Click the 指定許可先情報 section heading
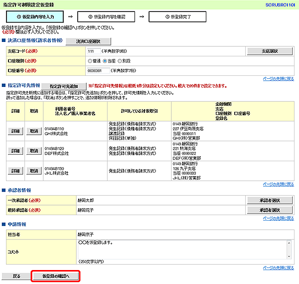299x284 pixels. click(x=24, y=85)
